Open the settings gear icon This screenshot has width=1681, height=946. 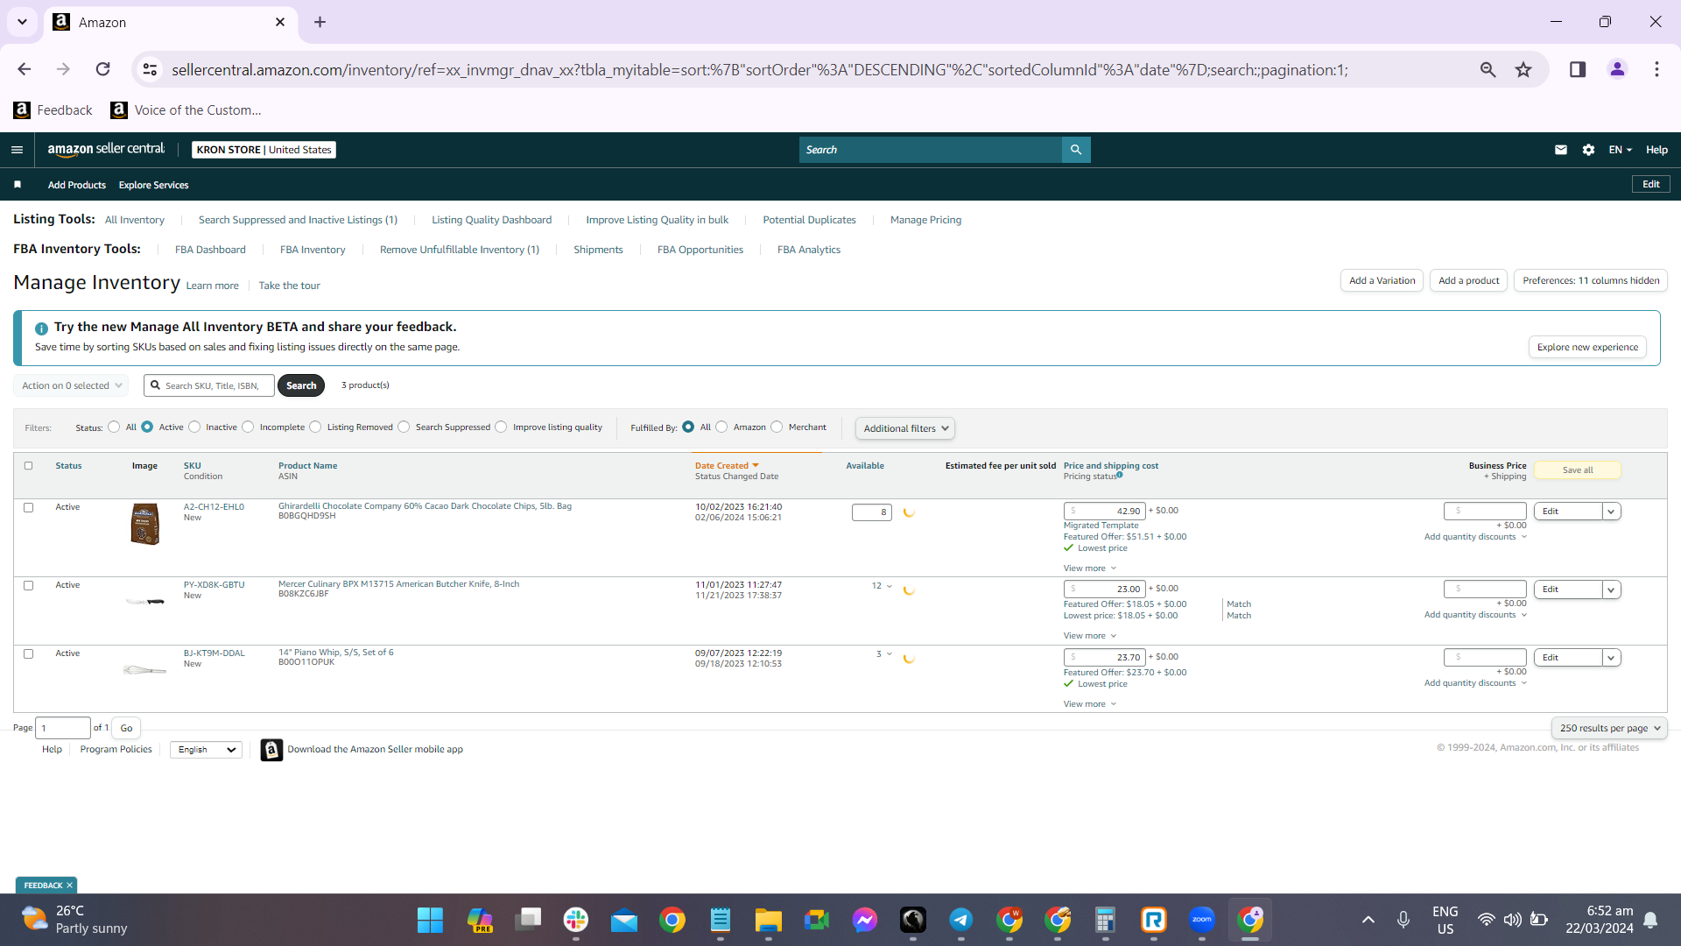(1589, 150)
